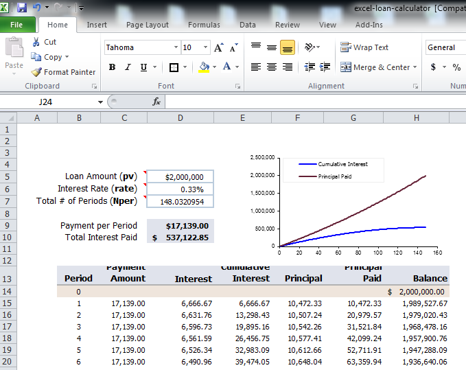This screenshot has width=466, height=370.
Task: Apply Percent Style format
Action: 456,67
